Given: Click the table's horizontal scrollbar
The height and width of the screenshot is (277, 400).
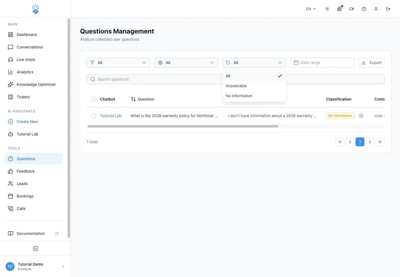Looking at the screenshot, I should click(x=183, y=126).
